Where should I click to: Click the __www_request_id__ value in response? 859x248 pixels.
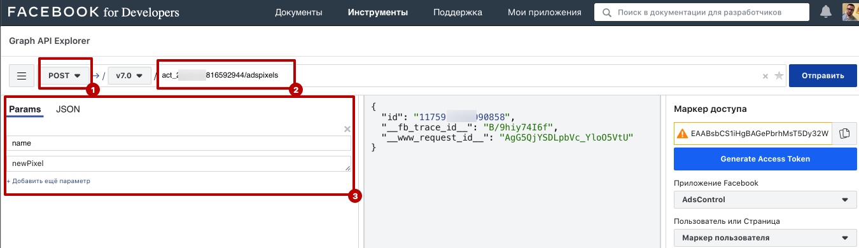(x=567, y=137)
